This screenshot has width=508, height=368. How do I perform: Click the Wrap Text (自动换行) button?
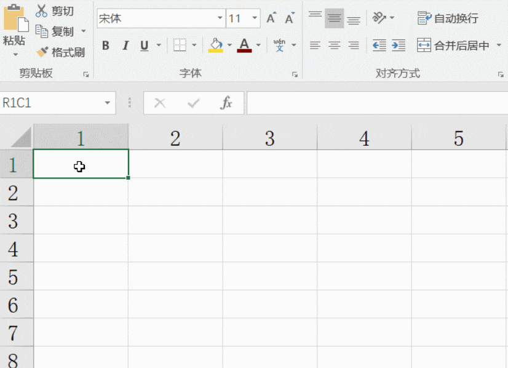click(x=448, y=18)
